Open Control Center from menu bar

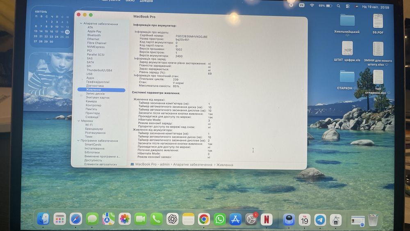pyautogui.click(x=348, y=6)
